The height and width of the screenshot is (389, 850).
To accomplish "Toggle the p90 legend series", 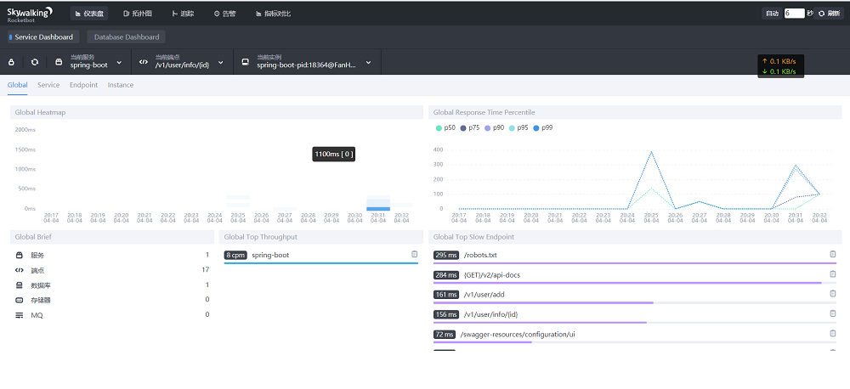I will point(494,128).
